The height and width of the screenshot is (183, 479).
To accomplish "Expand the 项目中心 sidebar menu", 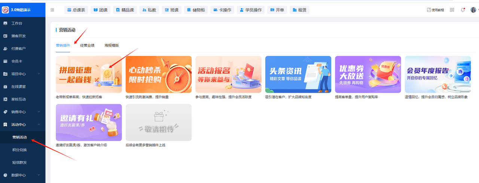I will [x=39, y=74].
